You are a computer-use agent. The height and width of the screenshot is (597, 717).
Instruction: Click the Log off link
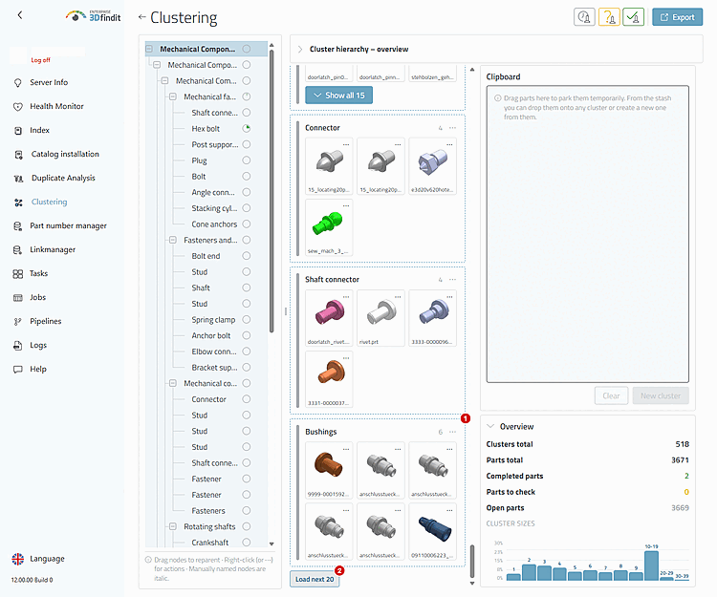pos(41,60)
